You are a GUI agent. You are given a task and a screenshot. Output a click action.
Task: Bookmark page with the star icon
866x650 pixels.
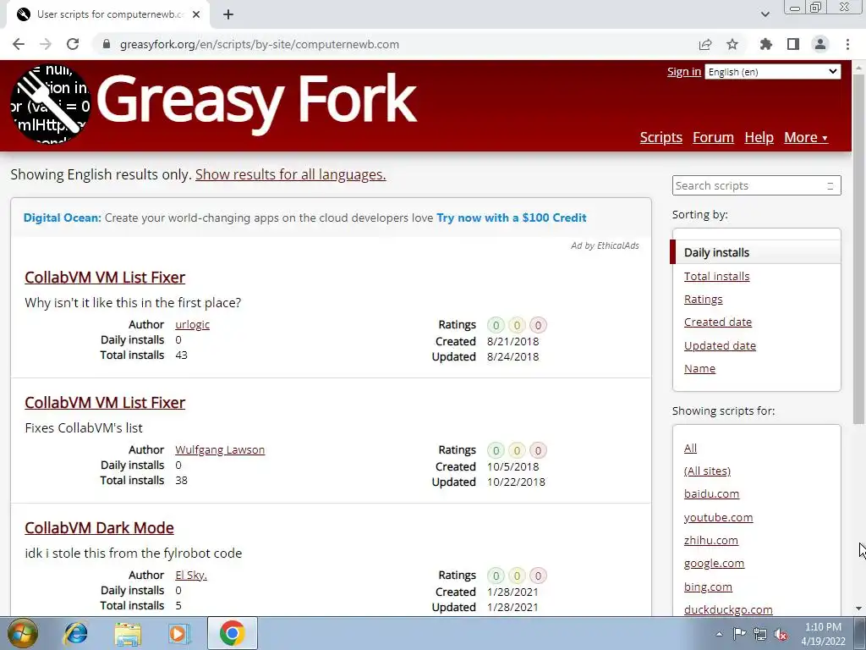coord(732,44)
